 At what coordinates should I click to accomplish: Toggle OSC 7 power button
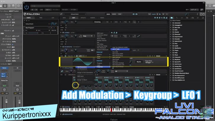tap(136, 78)
